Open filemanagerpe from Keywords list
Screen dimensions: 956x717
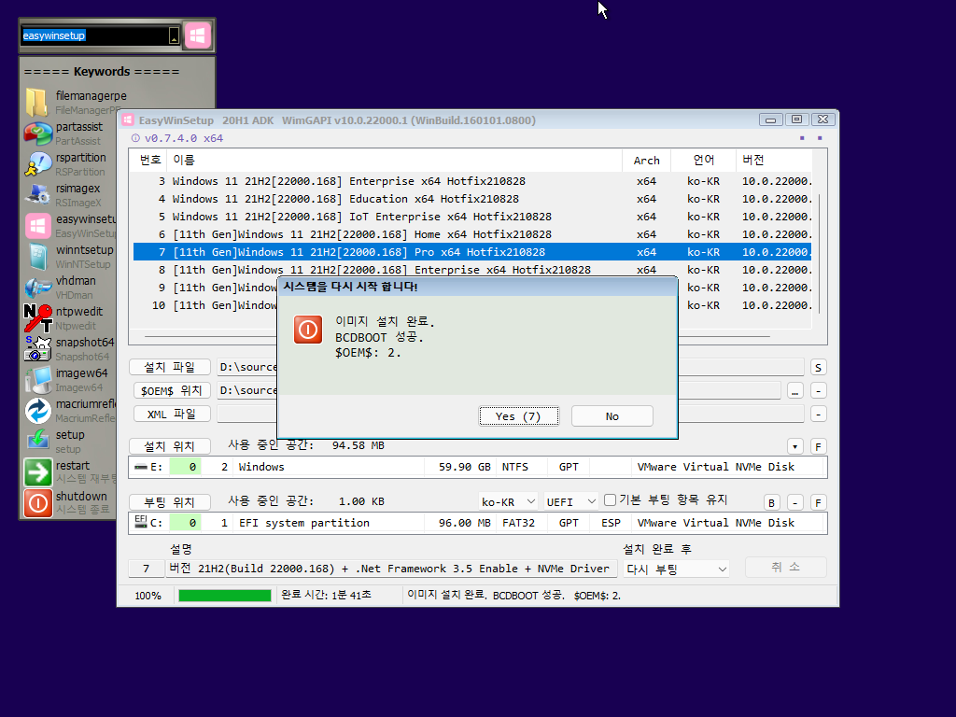36,102
